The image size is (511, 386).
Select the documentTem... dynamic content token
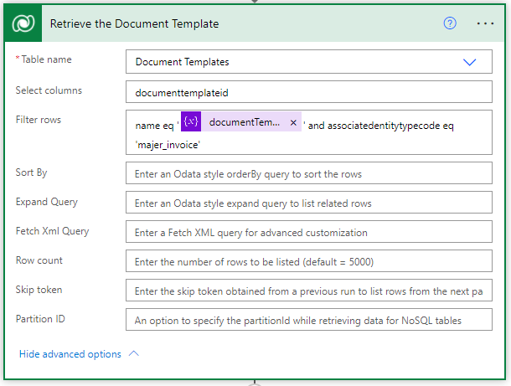tap(244, 122)
